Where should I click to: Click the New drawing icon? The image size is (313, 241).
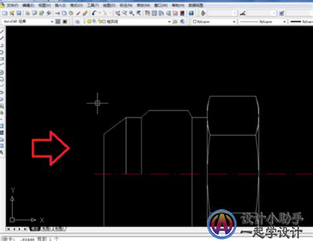point(5,13)
